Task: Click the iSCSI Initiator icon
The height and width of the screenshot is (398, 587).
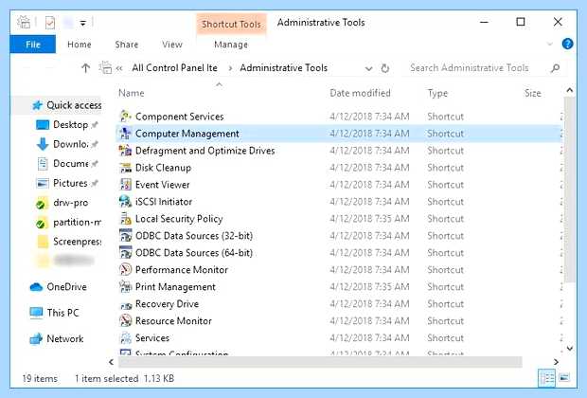Action: (x=125, y=202)
